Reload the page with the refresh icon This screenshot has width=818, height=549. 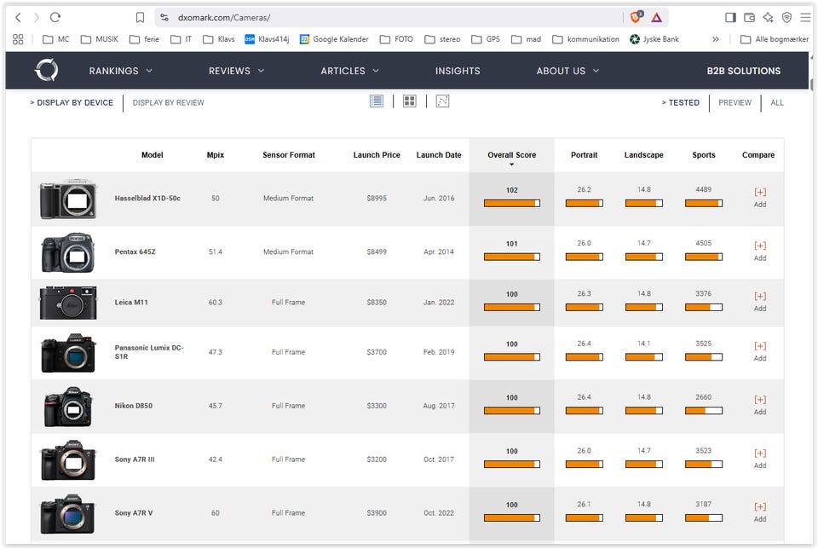(x=55, y=17)
